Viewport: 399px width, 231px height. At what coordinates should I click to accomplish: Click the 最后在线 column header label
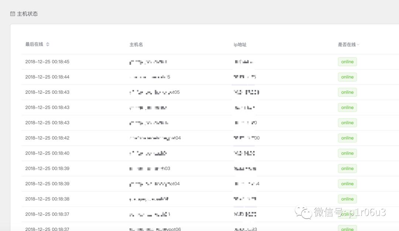click(34, 44)
